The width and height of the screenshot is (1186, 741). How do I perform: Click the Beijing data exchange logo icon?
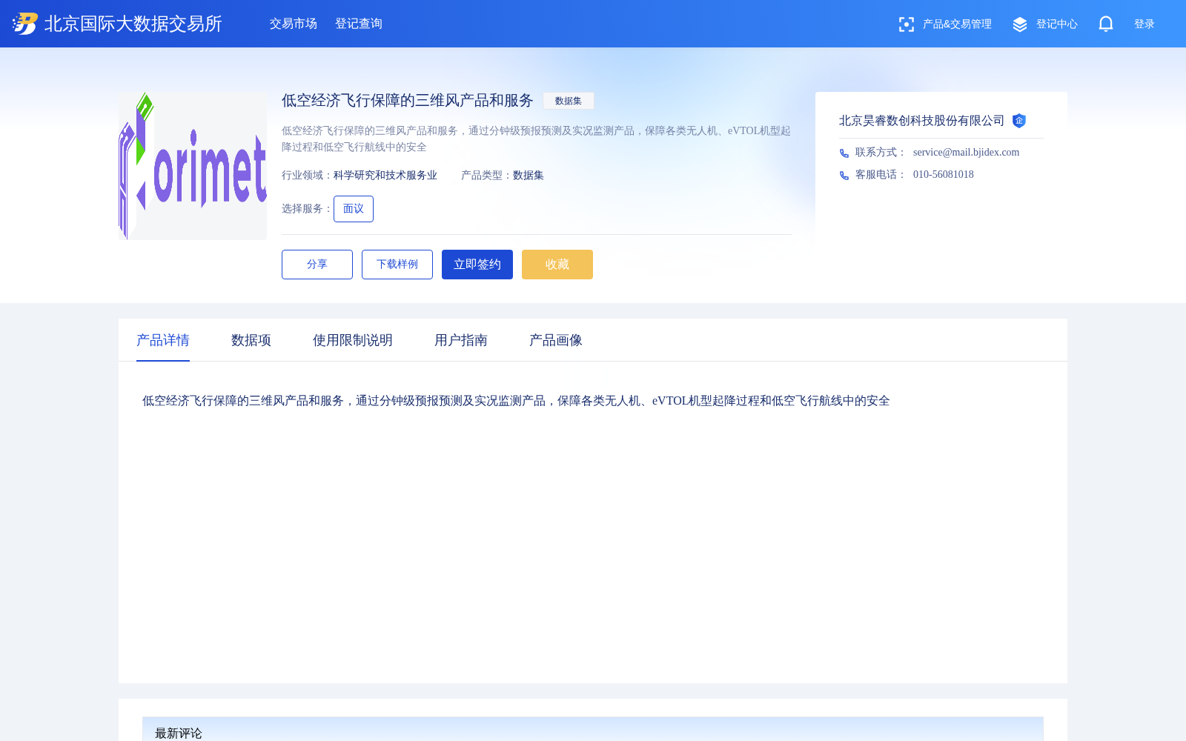(25, 24)
